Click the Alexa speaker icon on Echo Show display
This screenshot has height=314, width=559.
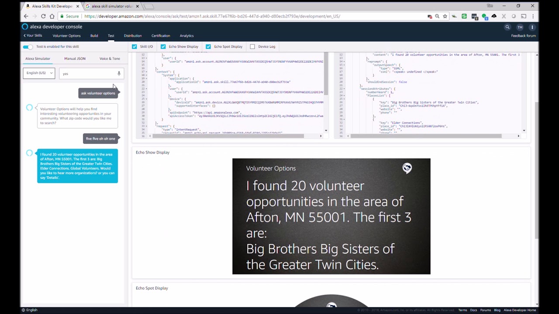click(407, 168)
